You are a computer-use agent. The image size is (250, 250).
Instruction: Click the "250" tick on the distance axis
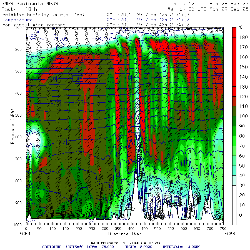click(92, 229)
